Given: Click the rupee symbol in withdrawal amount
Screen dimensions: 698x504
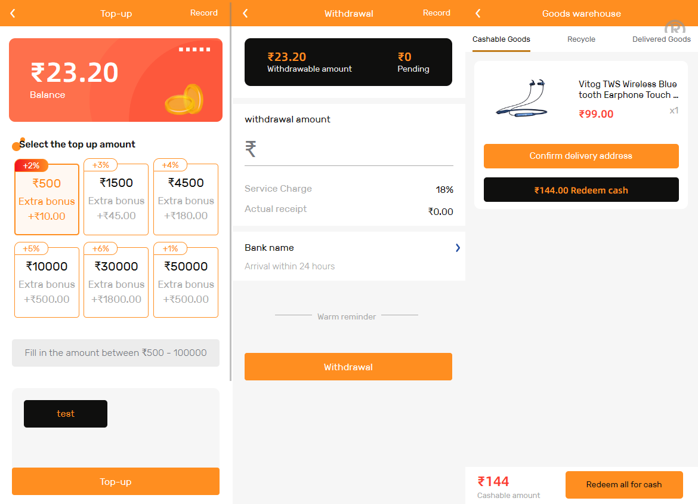Looking at the screenshot, I should point(251,149).
